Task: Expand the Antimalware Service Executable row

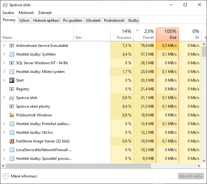Action: (4, 46)
